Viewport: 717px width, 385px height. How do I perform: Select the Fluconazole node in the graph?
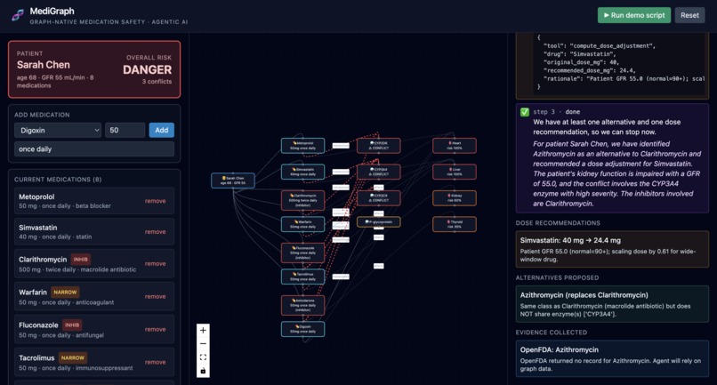coord(302,253)
